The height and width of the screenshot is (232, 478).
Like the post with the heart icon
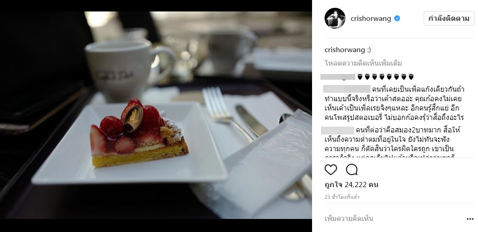[x=330, y=170]
